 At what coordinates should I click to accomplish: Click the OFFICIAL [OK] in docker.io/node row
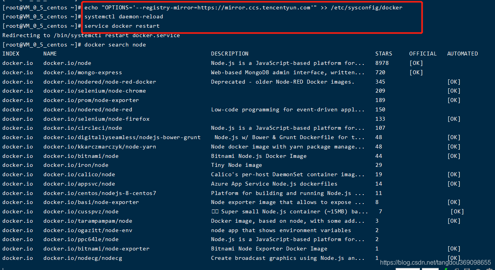[x=416, y=63]
